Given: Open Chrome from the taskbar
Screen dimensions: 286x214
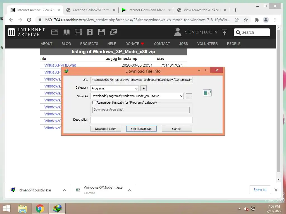Looking at the screenshot, I should (40, 208).
